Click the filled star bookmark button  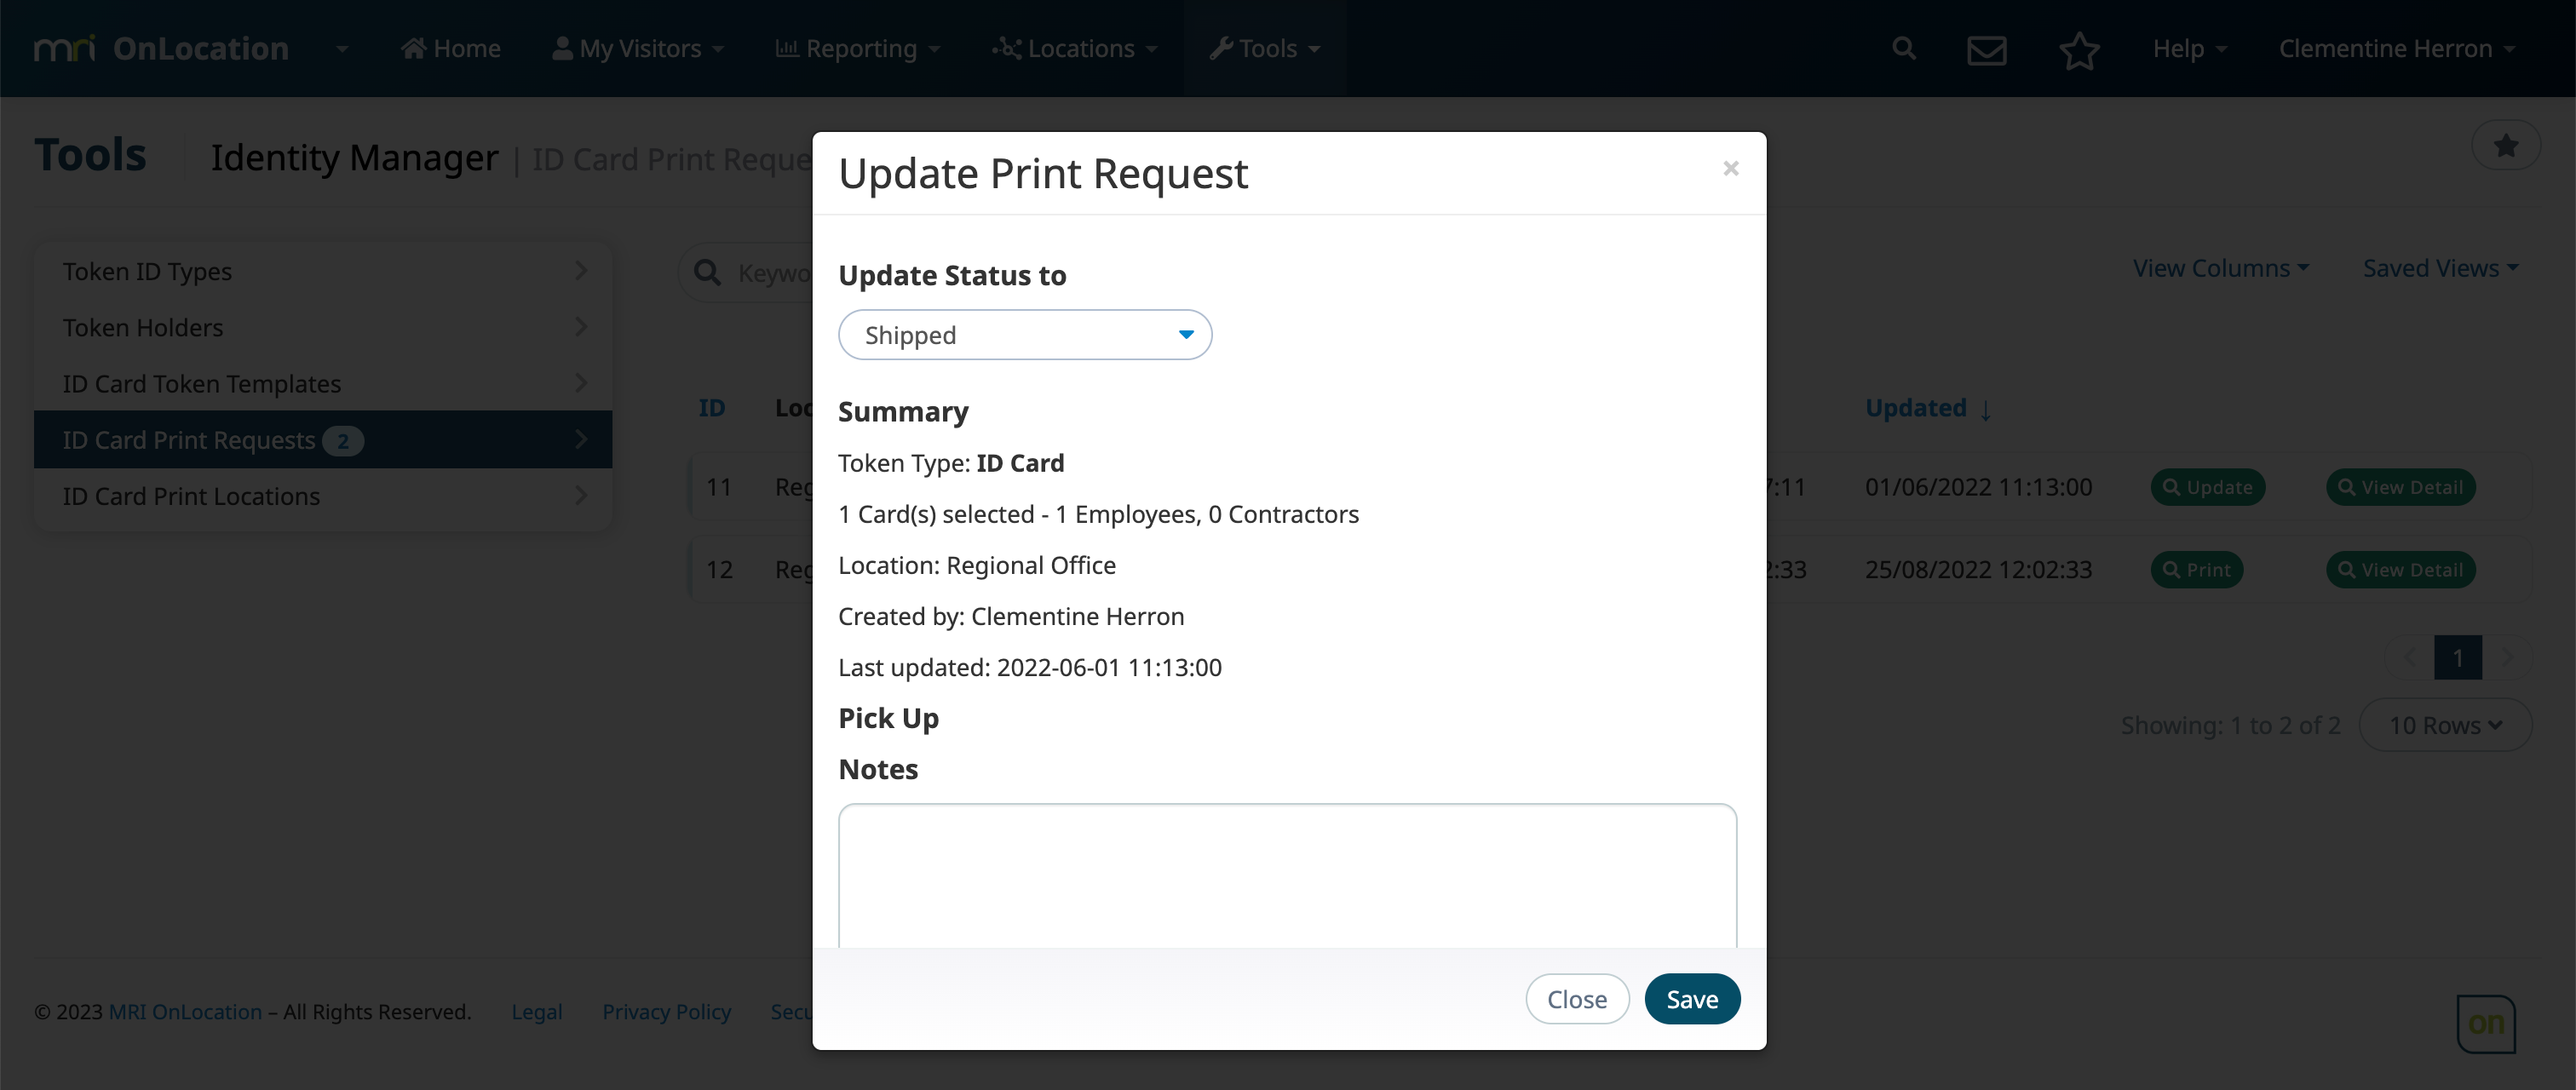tap(2505, 146)
